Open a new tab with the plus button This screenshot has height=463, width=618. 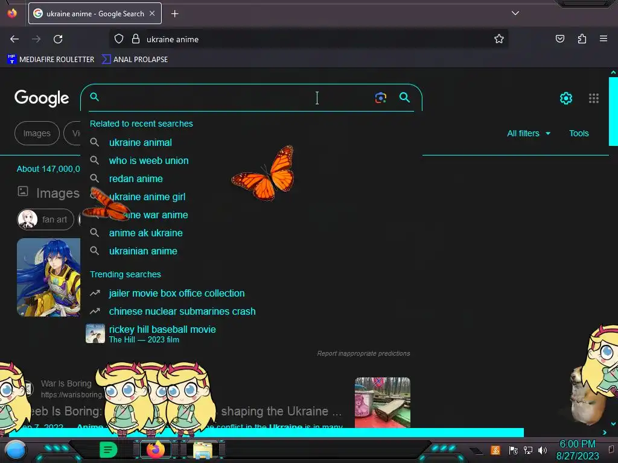coord(174,14)
